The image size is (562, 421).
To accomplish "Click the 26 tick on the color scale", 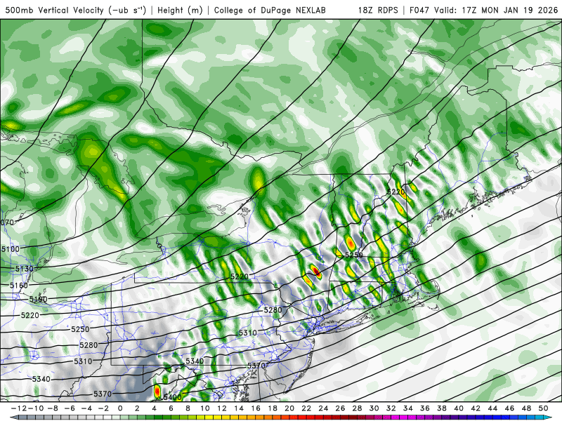I will (340, 408).
